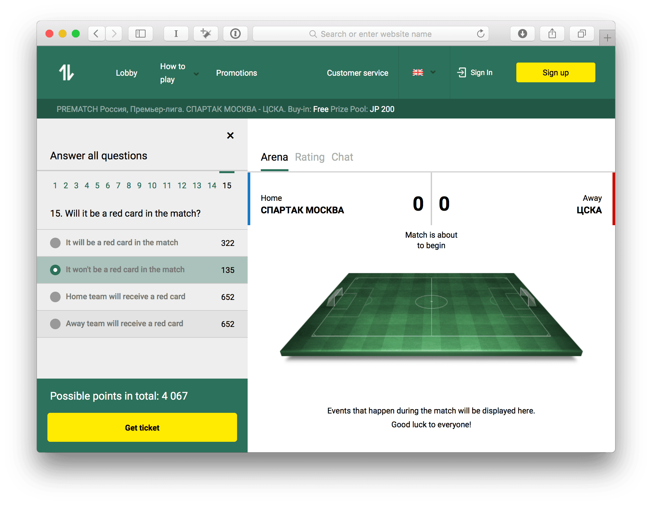Jump to question 4

click(x=87, y=185)
